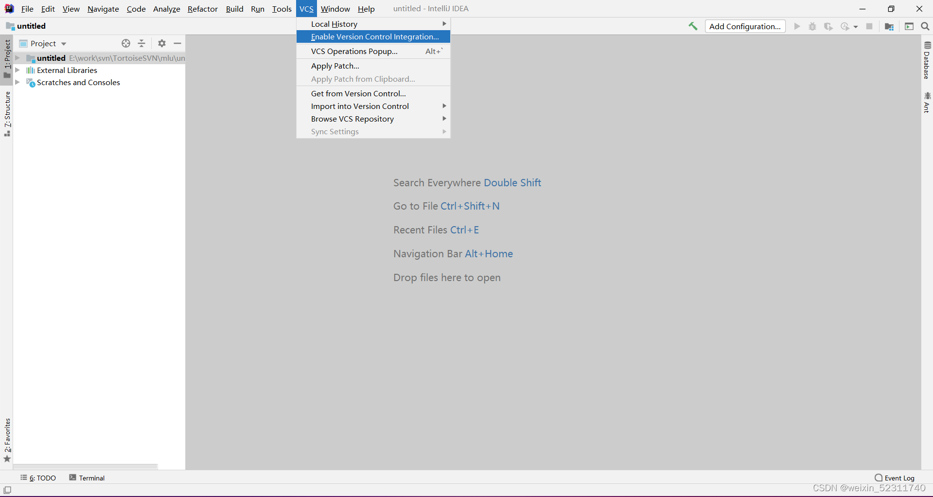
Task: Open the Analyze menu
Action: 166,9
